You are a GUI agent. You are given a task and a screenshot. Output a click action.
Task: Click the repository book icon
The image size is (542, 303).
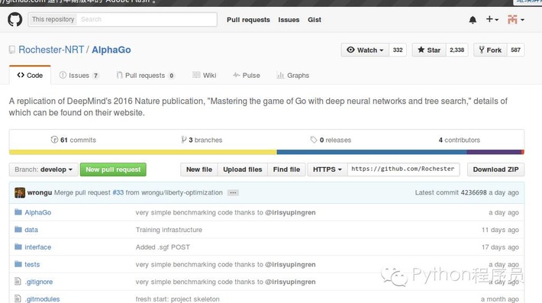[12, 50]
